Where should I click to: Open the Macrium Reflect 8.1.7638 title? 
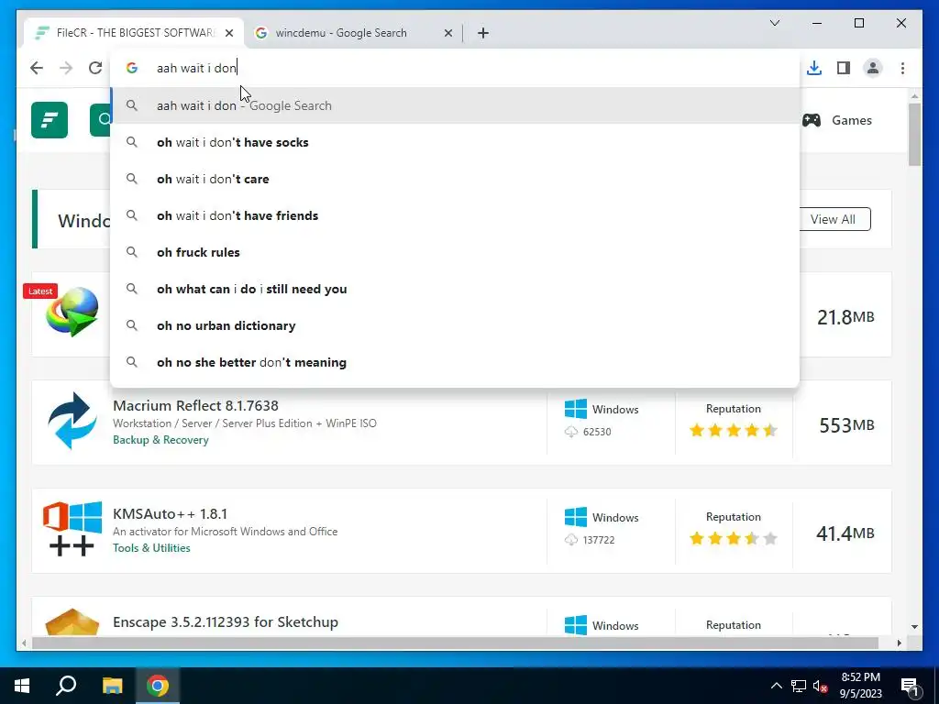click(195, 405)
